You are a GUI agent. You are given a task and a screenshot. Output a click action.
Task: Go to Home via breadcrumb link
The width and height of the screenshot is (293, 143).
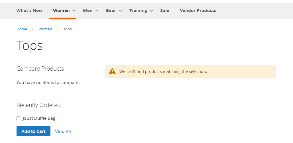tap(22, 29)
